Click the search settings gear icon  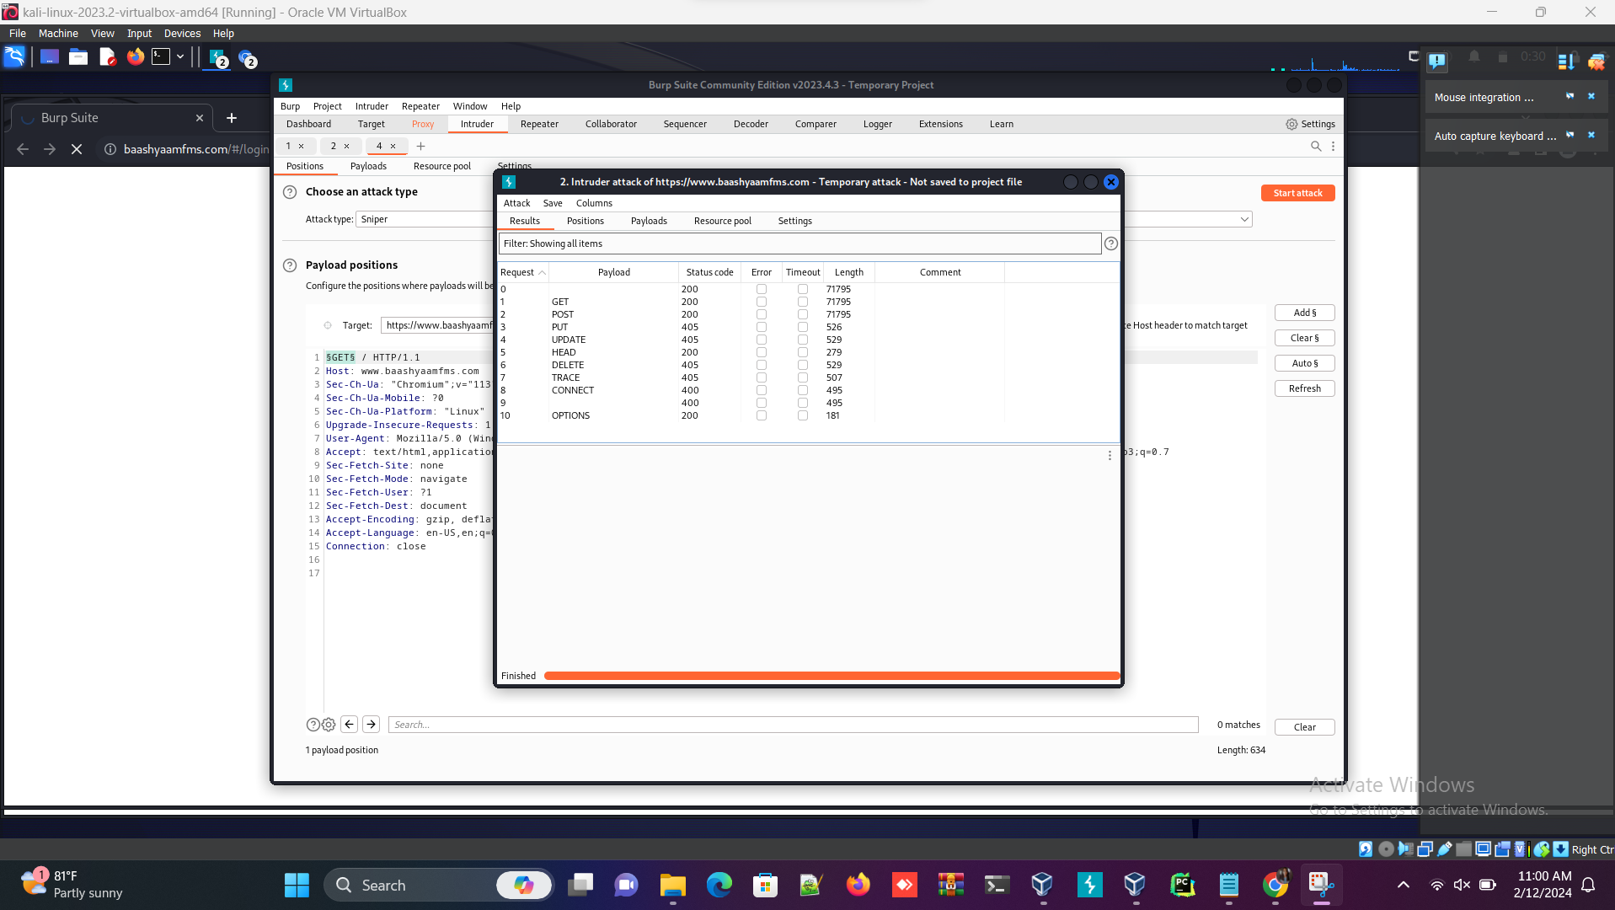(329, 725)
